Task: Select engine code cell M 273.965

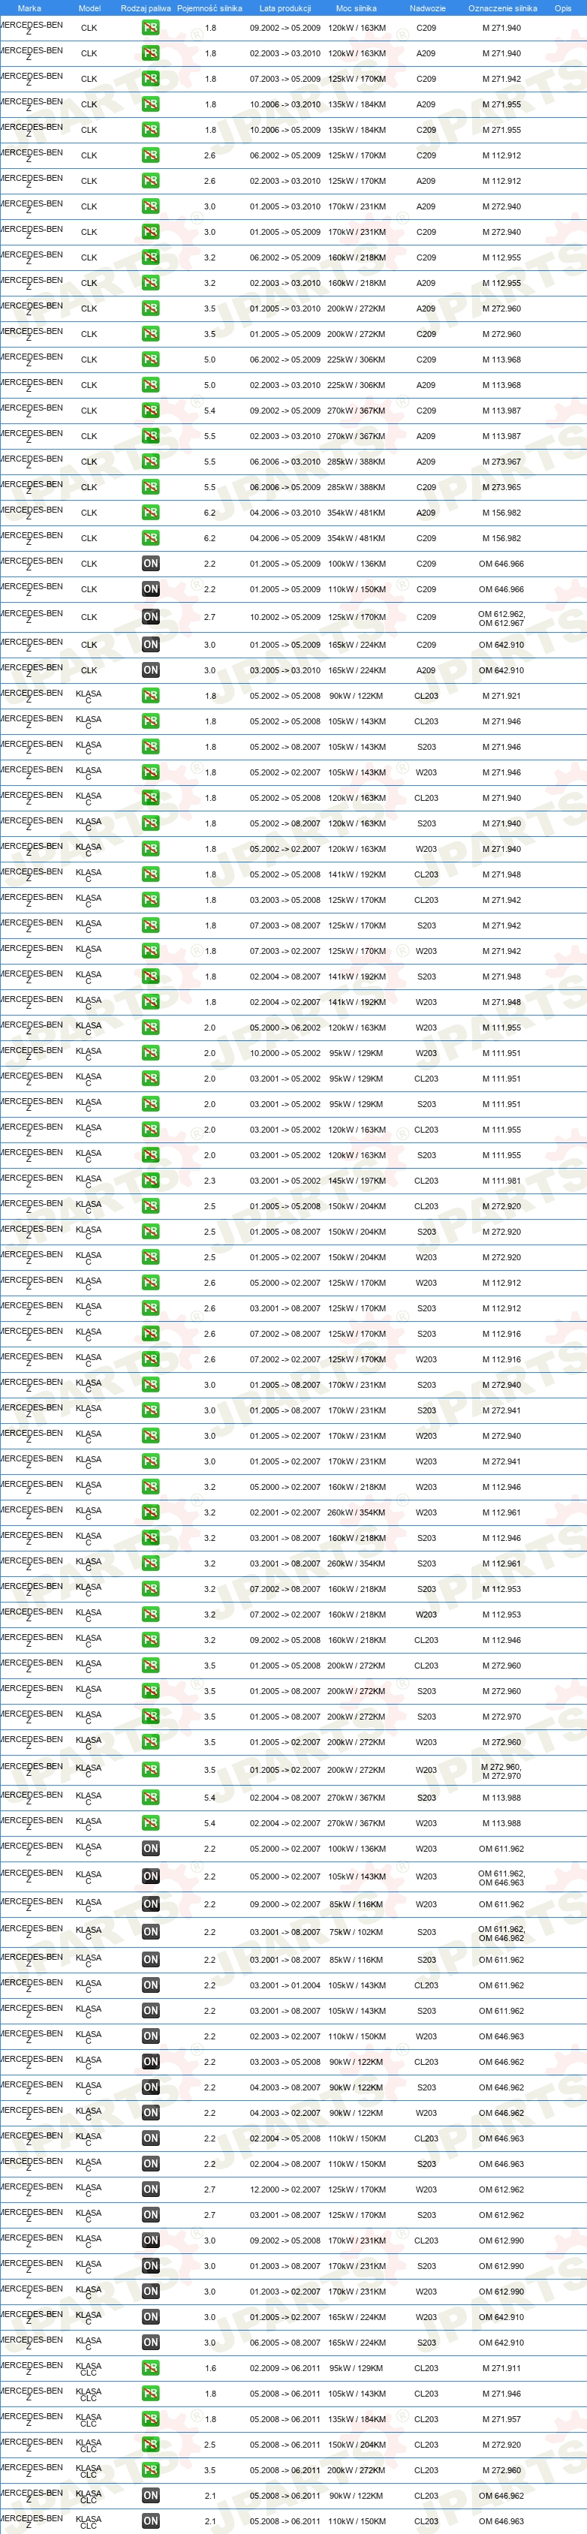Action: tap(501, 487)
